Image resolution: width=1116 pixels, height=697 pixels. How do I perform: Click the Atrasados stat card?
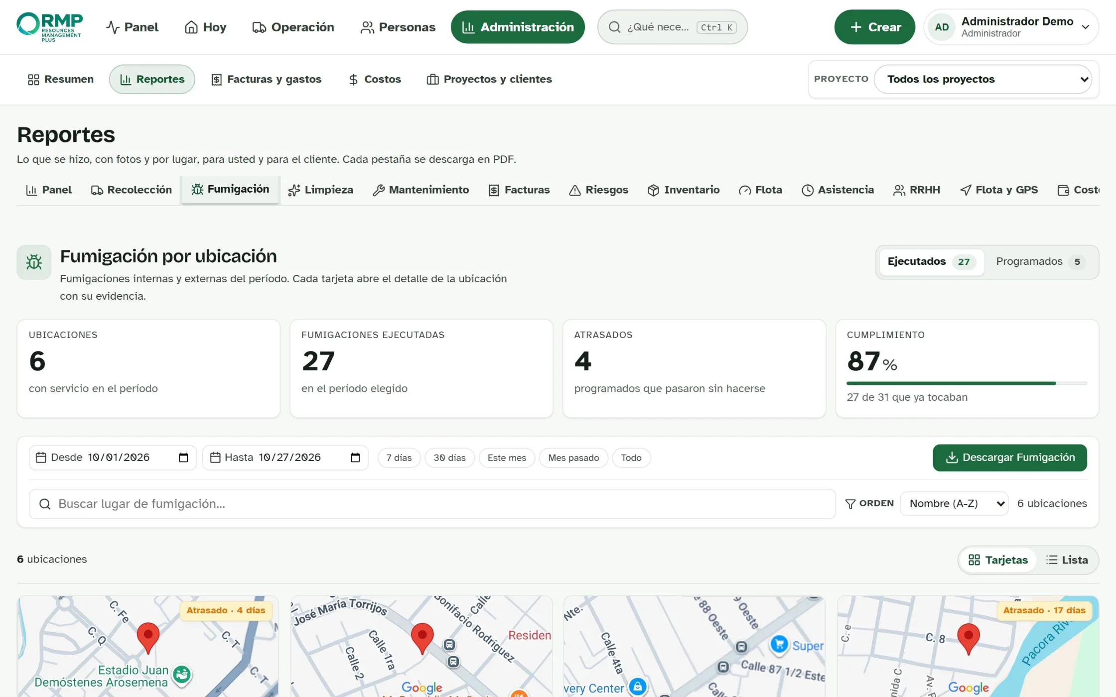pos(694,368)
